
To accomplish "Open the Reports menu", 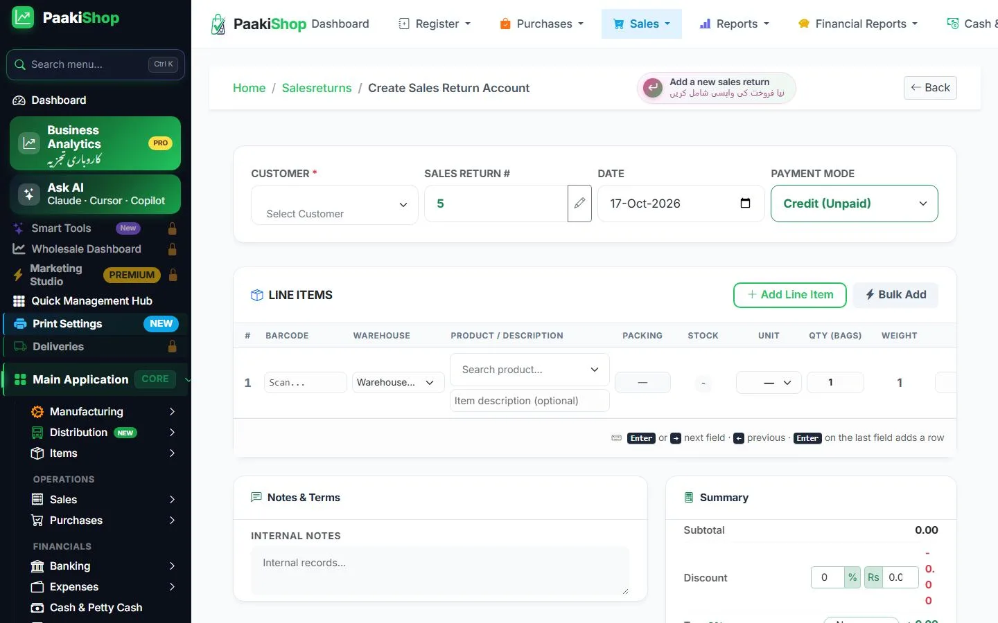I will (x=734, y=24).
